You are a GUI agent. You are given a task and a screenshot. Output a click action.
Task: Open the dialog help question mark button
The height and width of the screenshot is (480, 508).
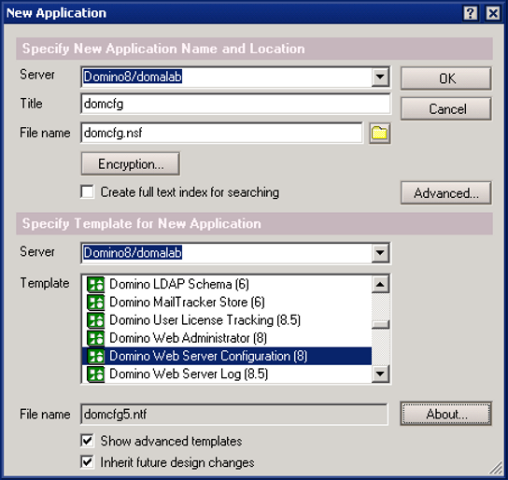coord(470,13)
